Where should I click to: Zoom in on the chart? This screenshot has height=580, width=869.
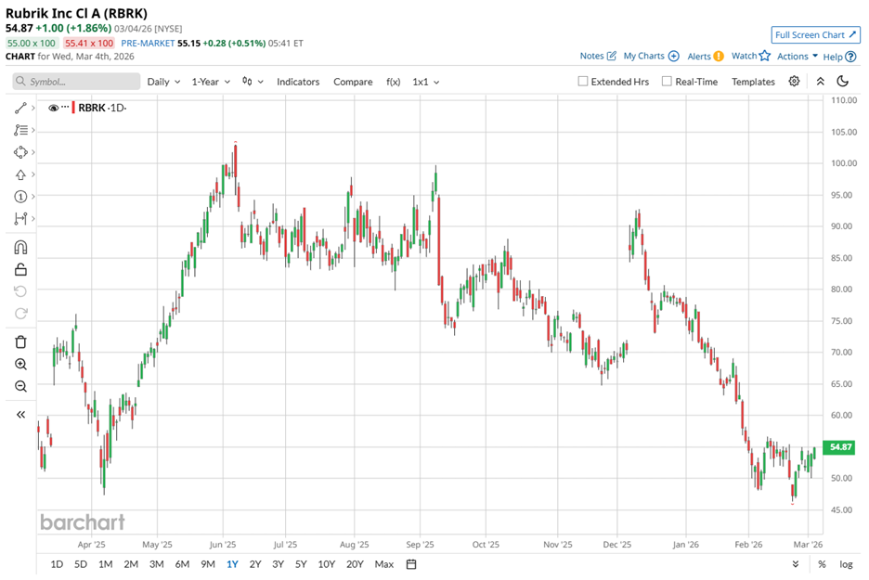coord(20,364)
